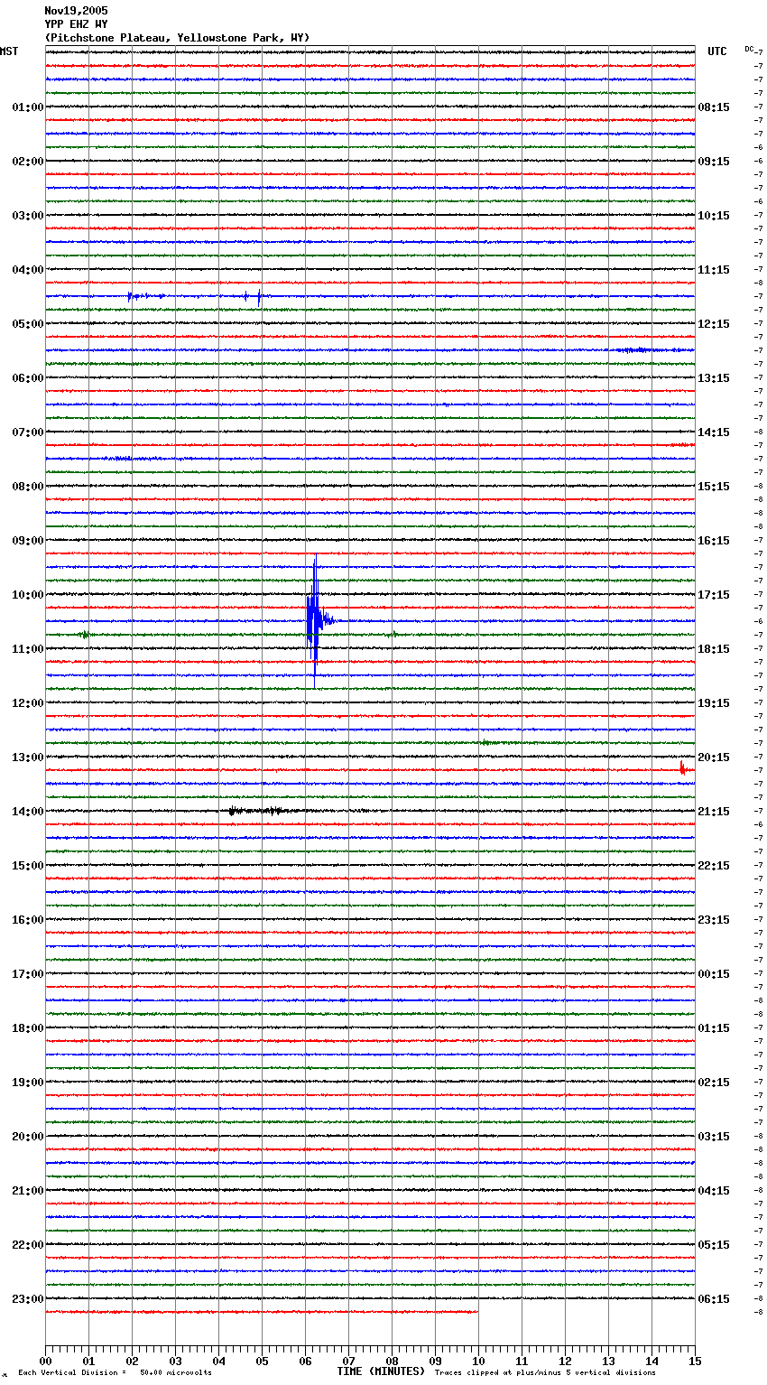Click the 16:15 UTC time label

tap(714, 541)
